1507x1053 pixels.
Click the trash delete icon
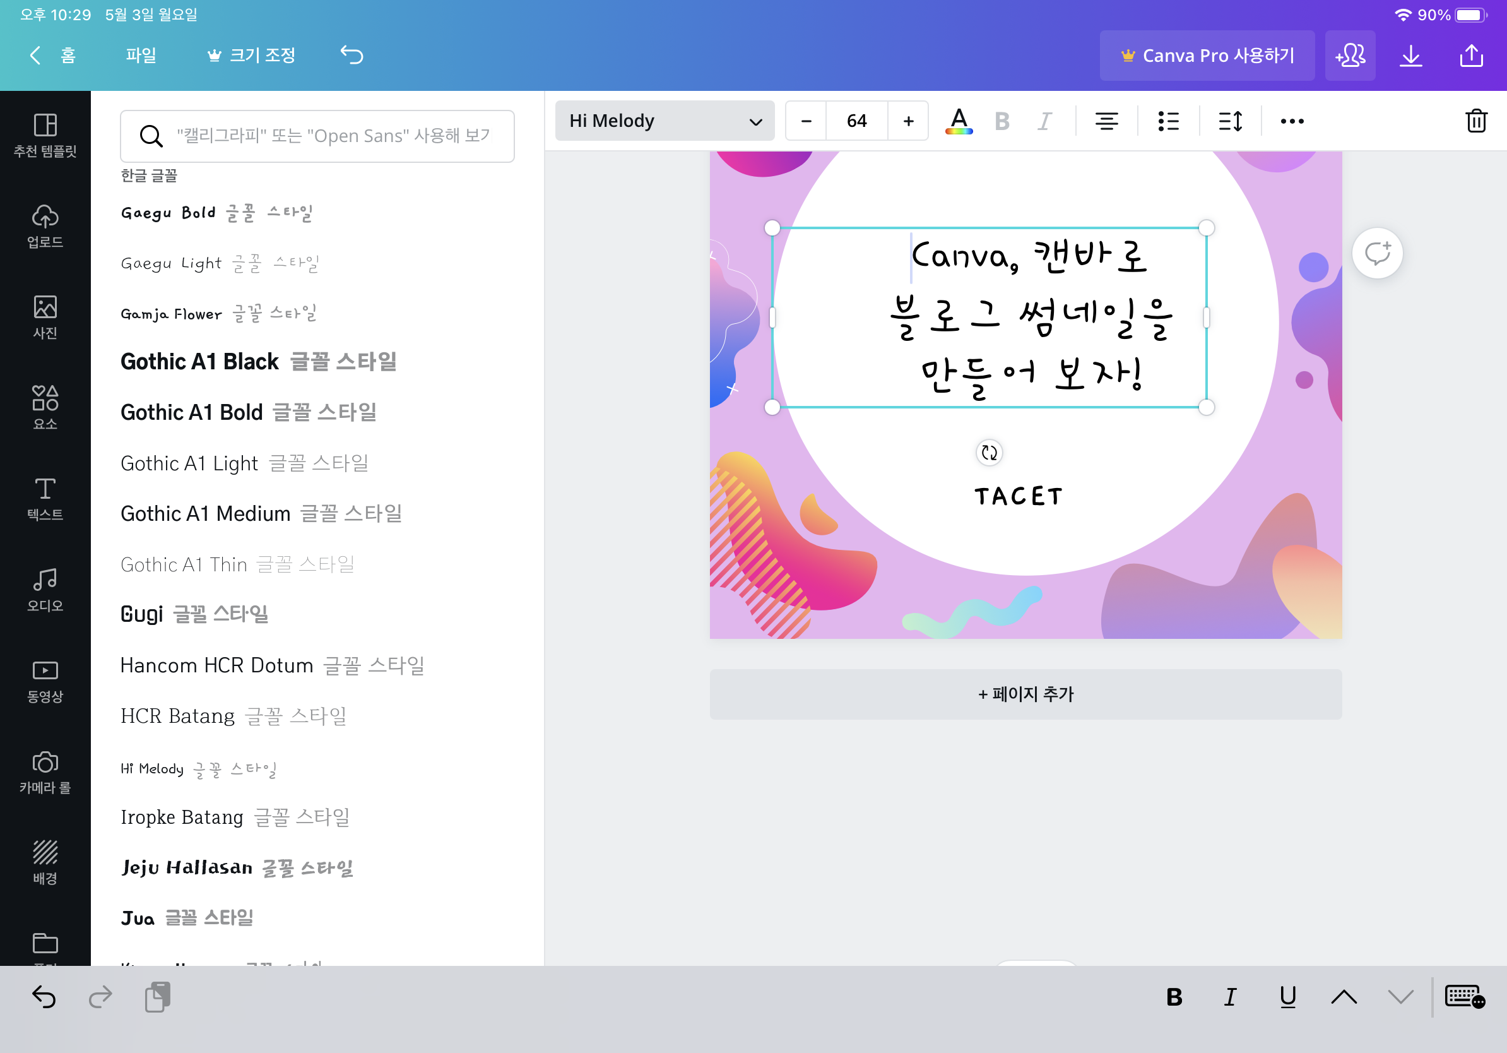[1475, 121]
